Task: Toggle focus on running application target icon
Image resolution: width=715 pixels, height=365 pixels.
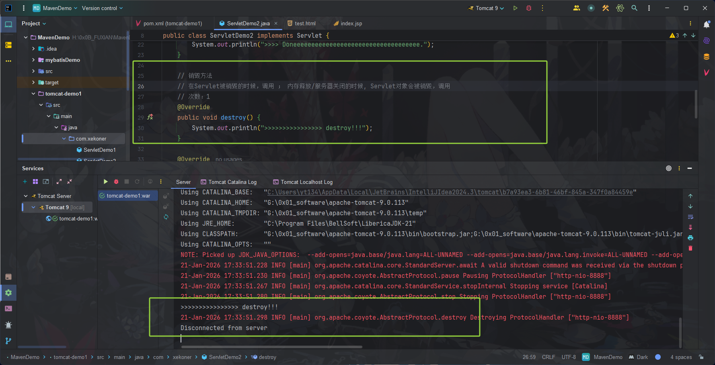Action: pos(668,168)
